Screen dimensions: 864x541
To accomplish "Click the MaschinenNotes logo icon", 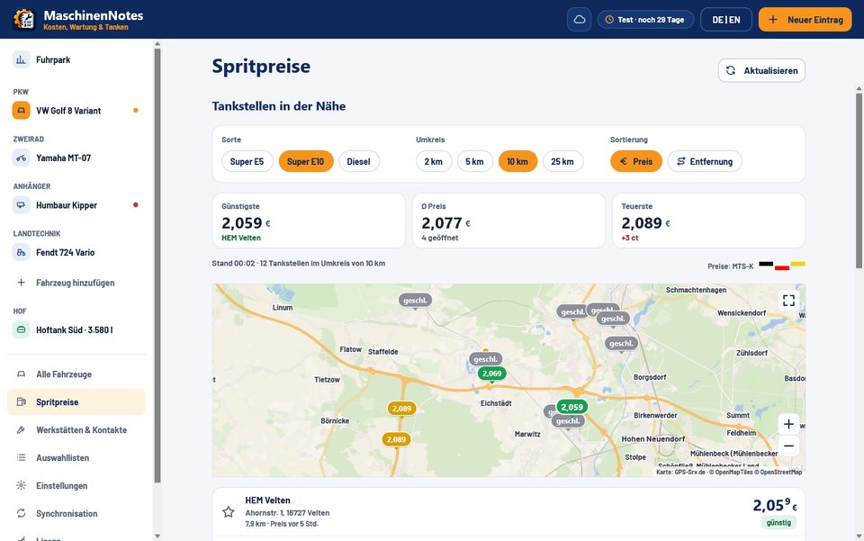I will tap(23, 19).
